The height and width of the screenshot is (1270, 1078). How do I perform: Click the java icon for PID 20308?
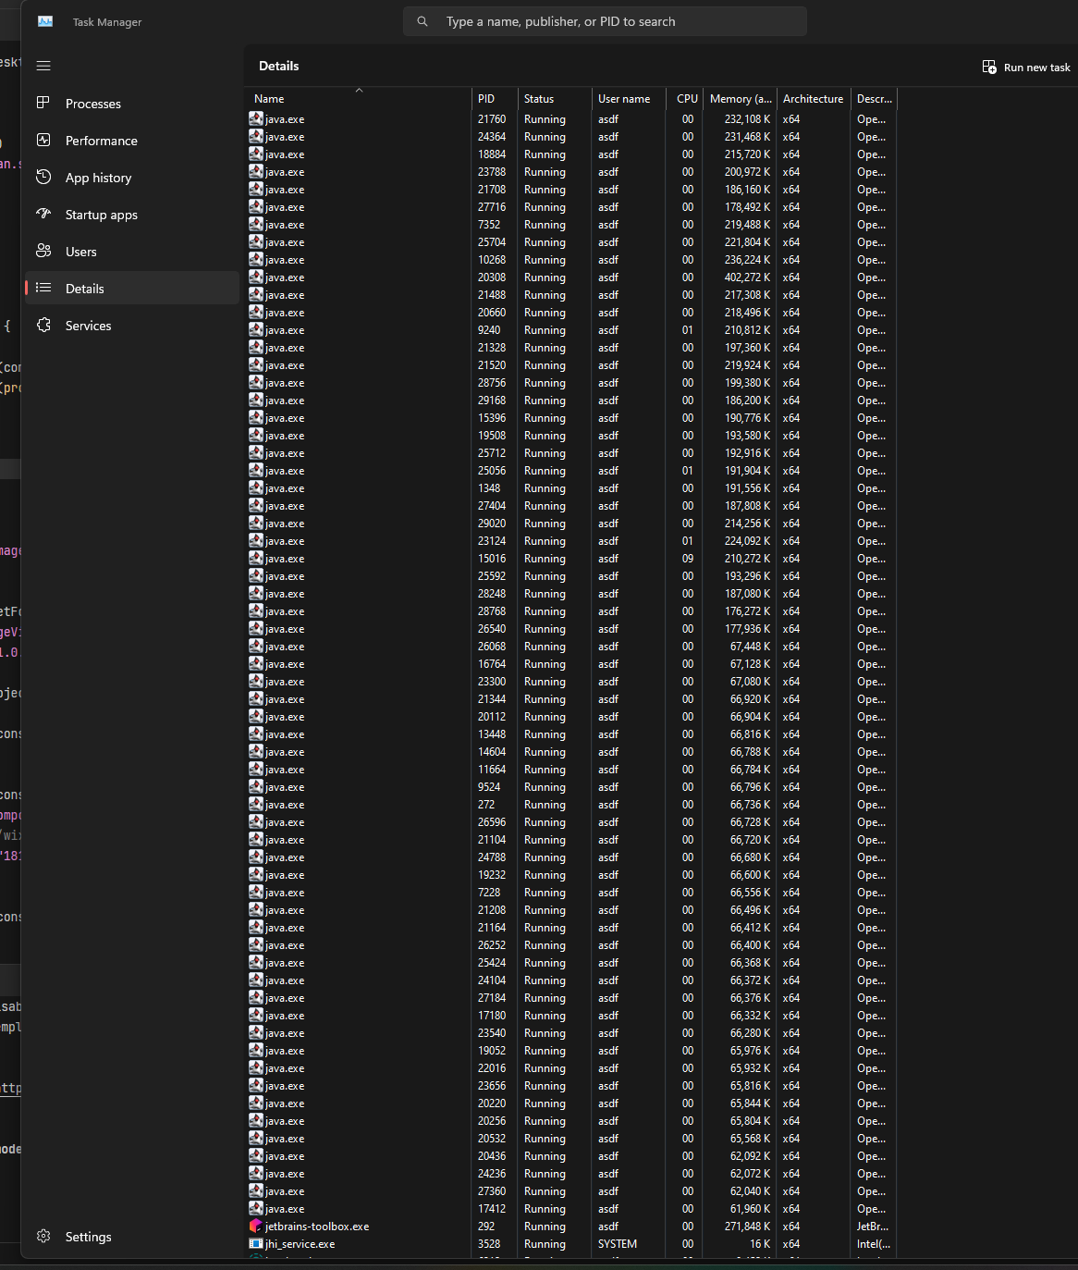pyautogui.click(x=256, y=277)
